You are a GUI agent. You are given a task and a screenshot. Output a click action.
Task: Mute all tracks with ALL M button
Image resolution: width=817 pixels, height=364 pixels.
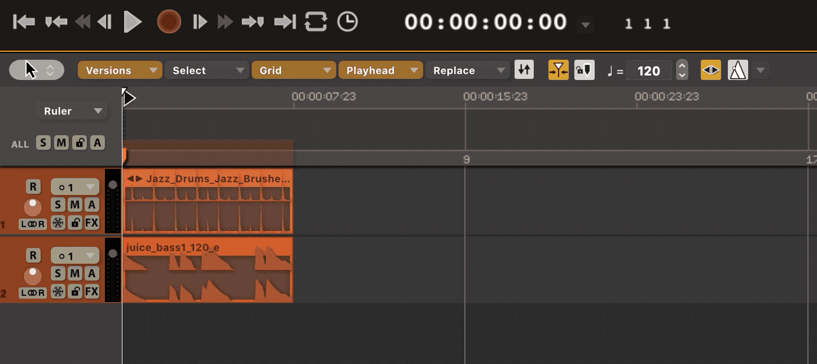tap(62, 143)
